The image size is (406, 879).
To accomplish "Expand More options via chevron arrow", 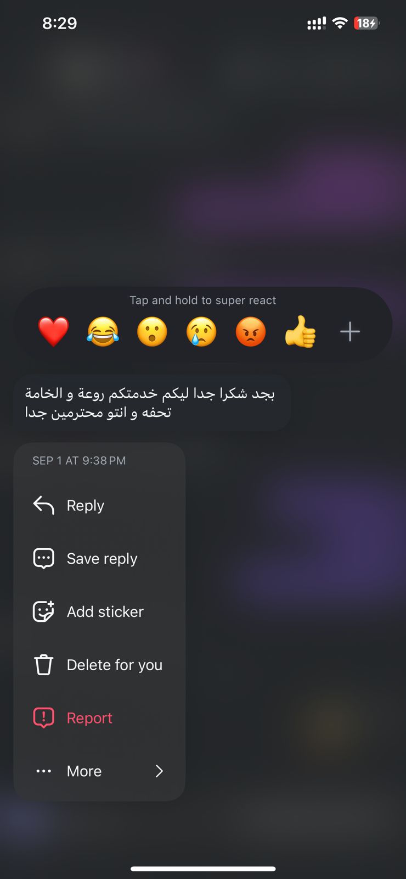I will [x=159, y=771].
